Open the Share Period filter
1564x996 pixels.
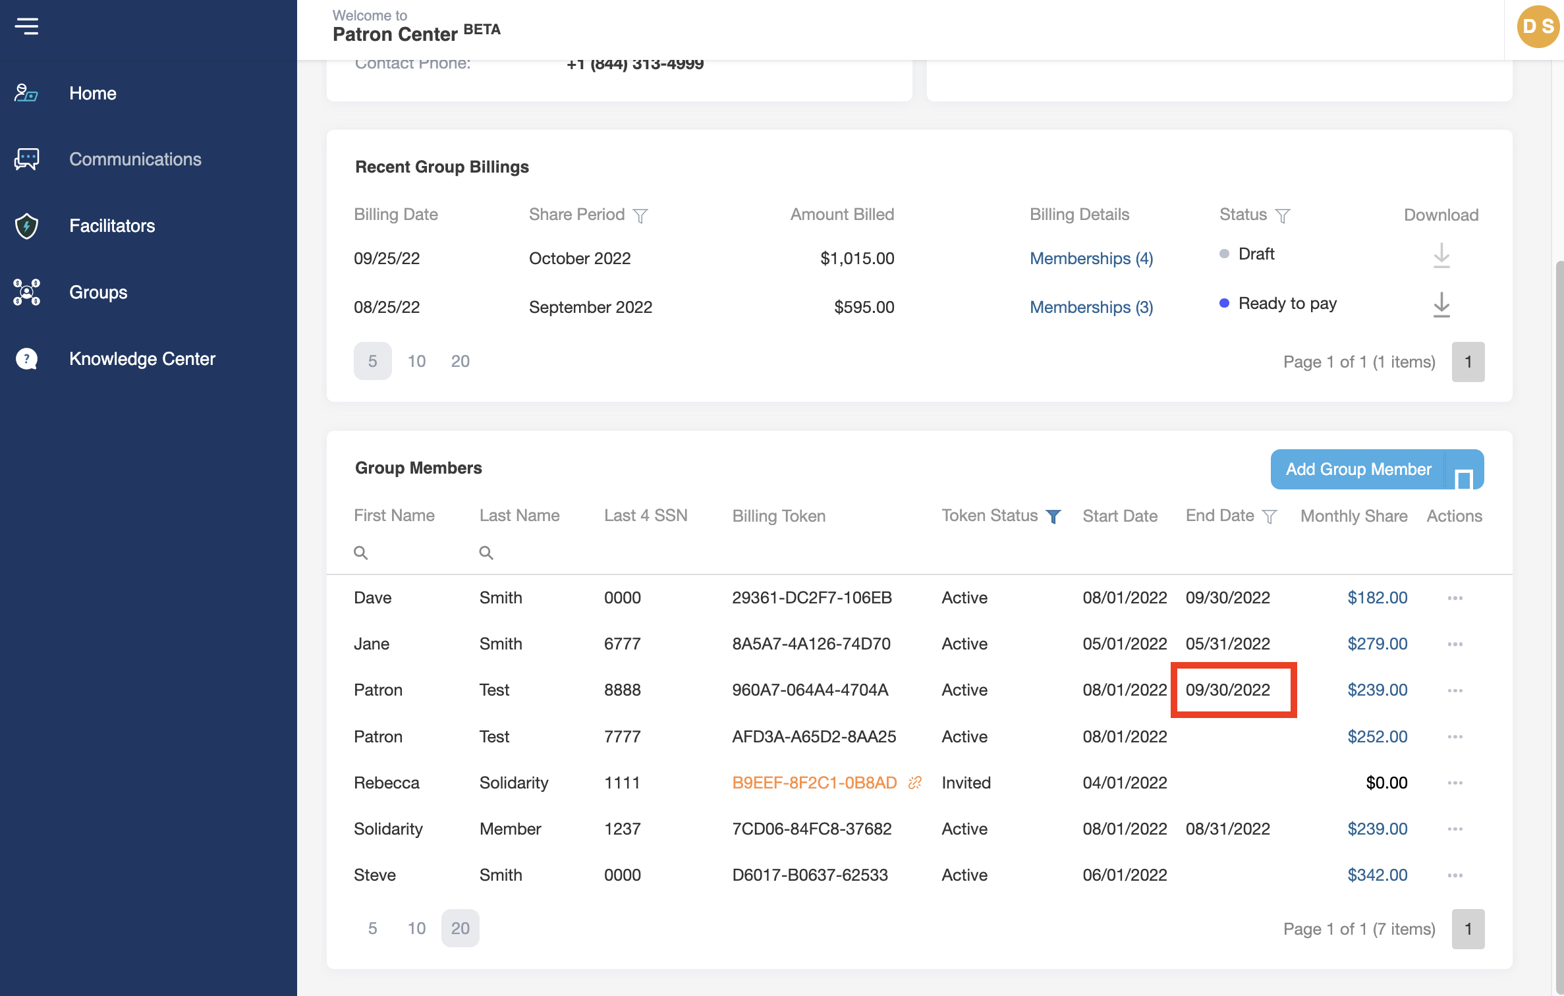click(x=640, y=215)
